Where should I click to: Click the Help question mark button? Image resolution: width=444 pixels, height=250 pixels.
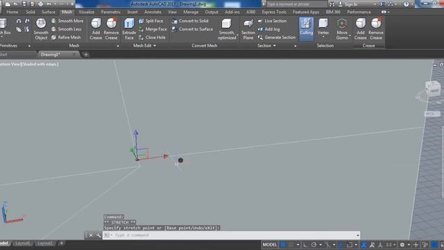pos(407,4)
